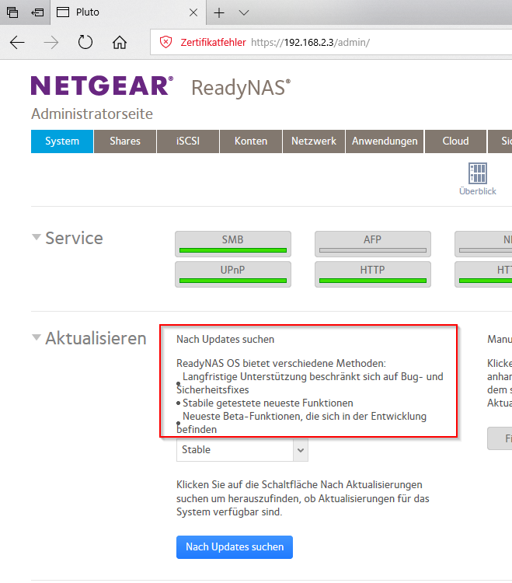
Task: Click the certificate error shield icon
Action: tap(165, 42)
